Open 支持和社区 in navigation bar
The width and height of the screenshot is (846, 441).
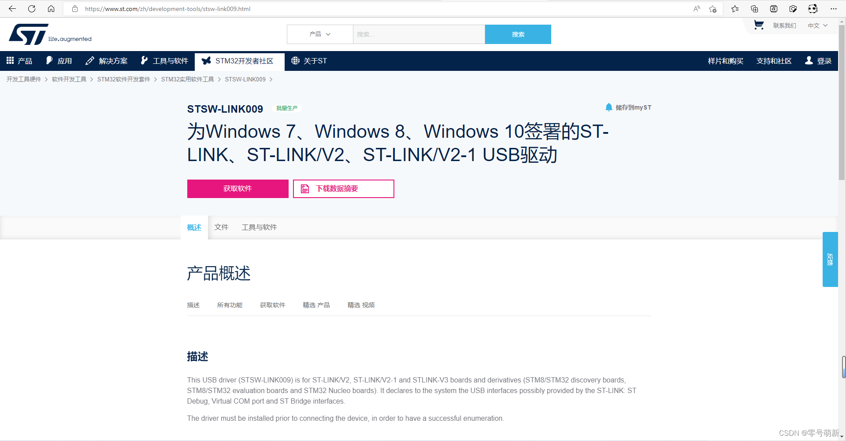(774, 61)
